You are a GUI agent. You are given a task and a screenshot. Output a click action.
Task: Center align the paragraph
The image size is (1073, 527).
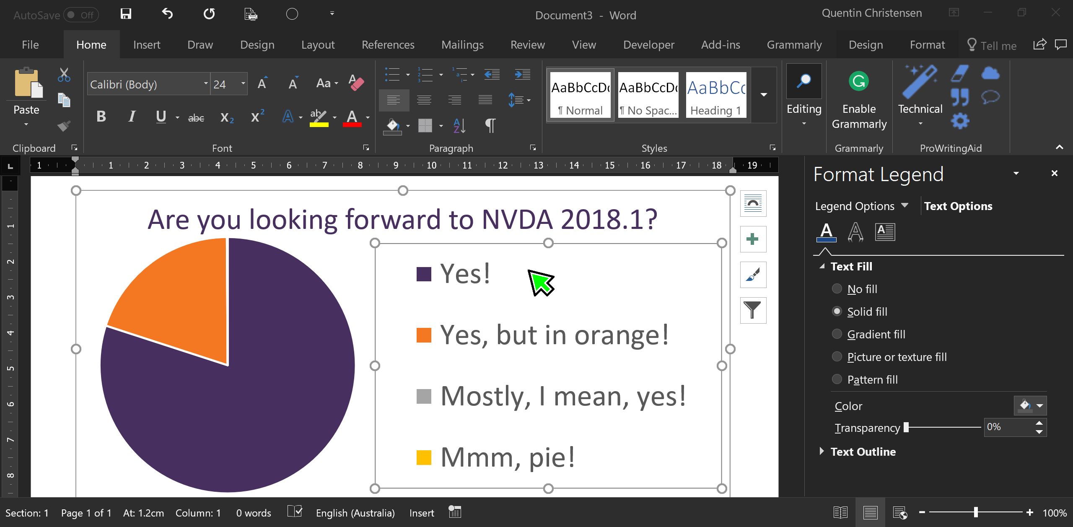tap(424, 100)
